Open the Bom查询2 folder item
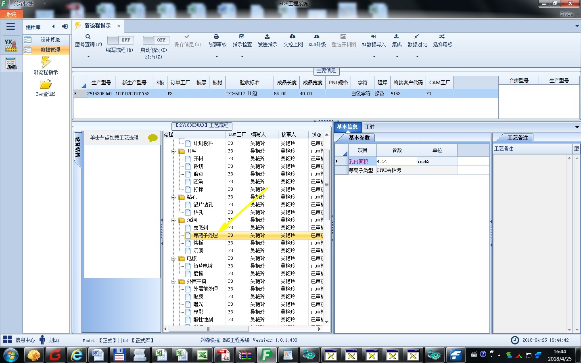Screen dimensions: 581x363 pyautogui.click(x=46, y=88)
